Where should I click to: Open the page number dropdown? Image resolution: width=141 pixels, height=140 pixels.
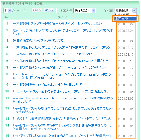tap(8, 11)
